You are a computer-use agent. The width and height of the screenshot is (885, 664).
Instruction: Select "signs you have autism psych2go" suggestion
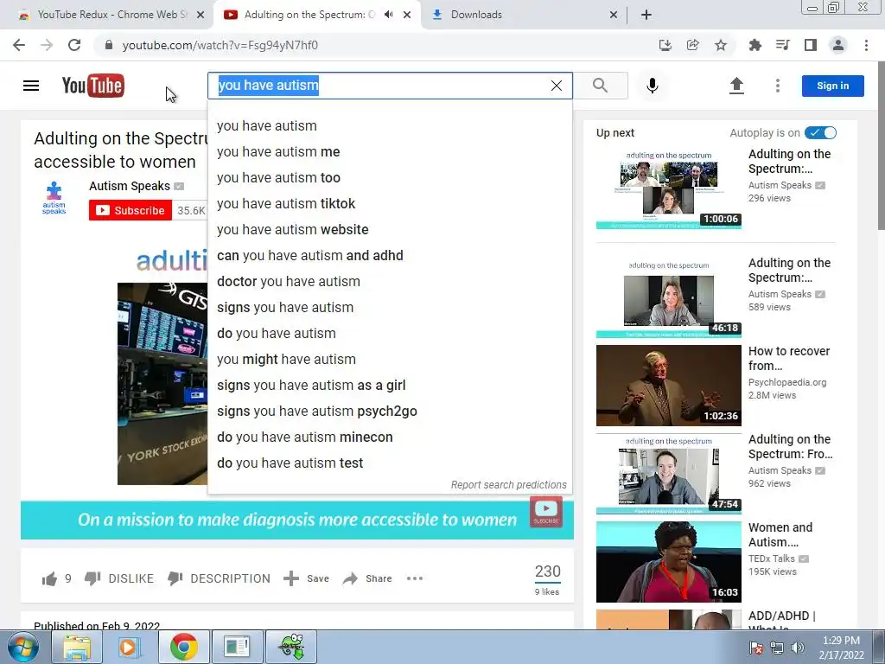pos(390,412)
